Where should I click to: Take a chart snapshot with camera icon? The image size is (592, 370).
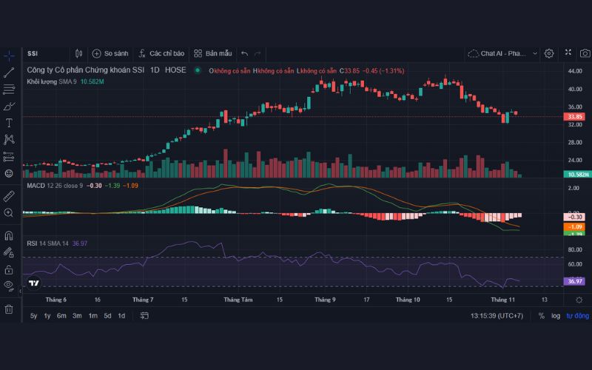pyautogui.click(x=585, y=53)
